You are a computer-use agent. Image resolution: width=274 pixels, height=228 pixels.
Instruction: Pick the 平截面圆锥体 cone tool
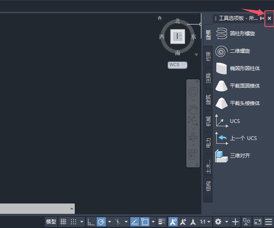[238, 86]
